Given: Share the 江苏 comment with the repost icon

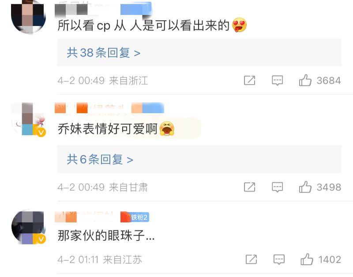Looking at the screenshot, I should pyautogui.click(x=251, y=259).
